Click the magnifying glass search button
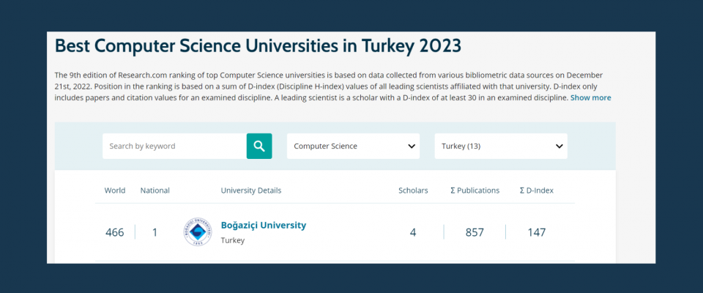The width and height of the screenshot is (703, 293). (x=258, y=146)
